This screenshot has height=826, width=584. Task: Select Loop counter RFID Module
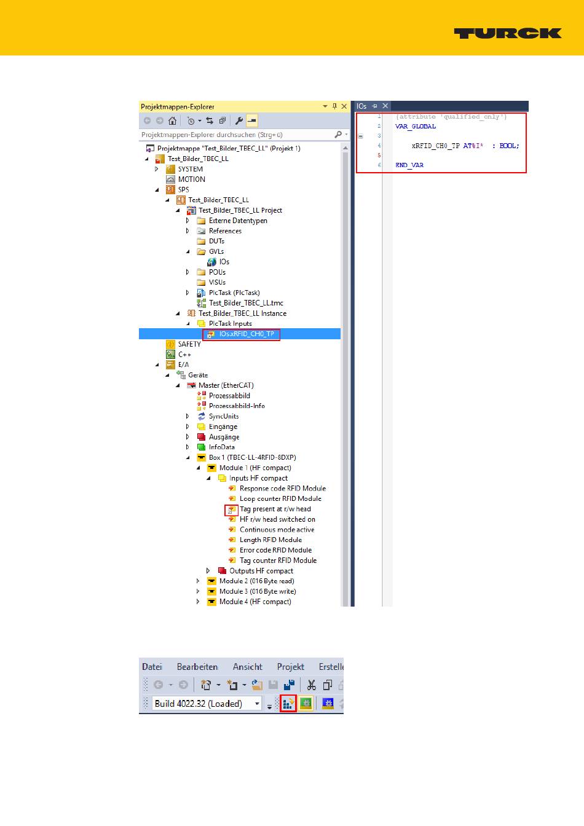click(x=280, y=499)
